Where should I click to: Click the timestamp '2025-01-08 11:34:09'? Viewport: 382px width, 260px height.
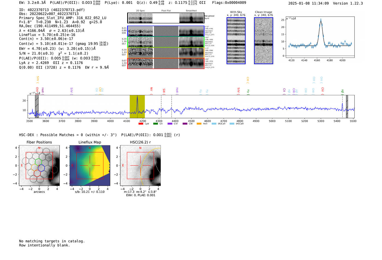pyautogui.click(x=309, y=4)
